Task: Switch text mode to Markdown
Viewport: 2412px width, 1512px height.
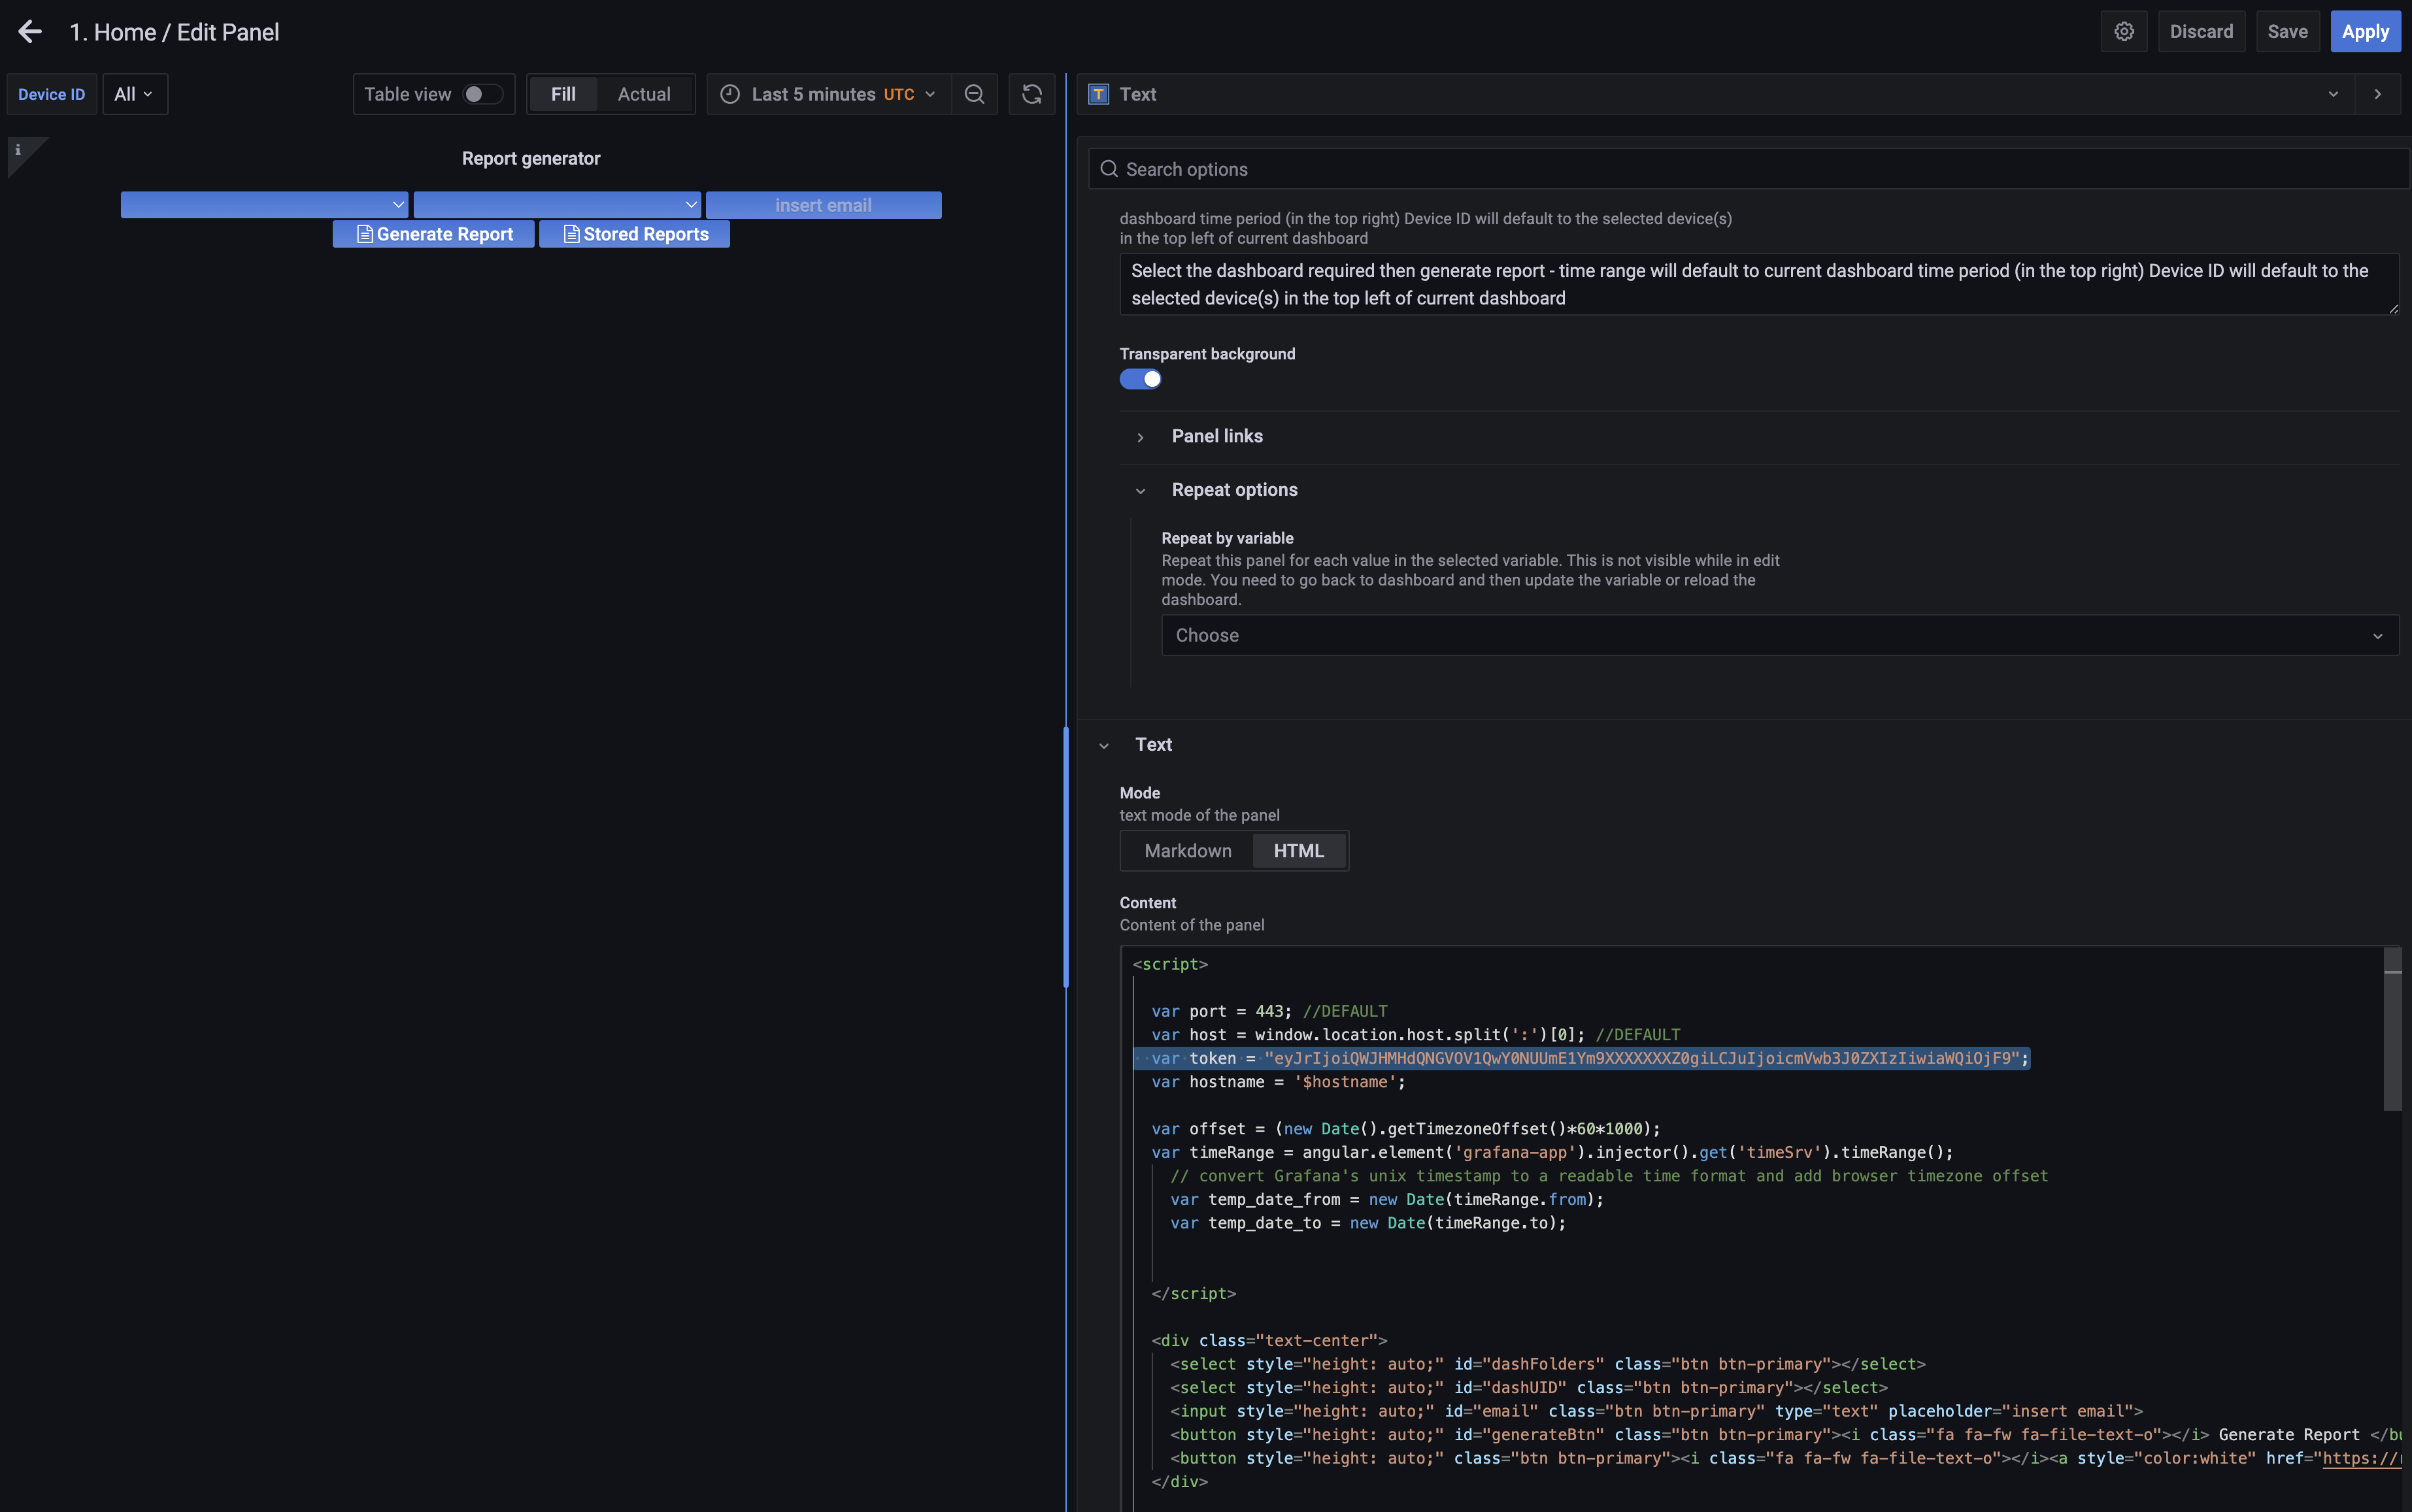Action: click(1188, 851)
